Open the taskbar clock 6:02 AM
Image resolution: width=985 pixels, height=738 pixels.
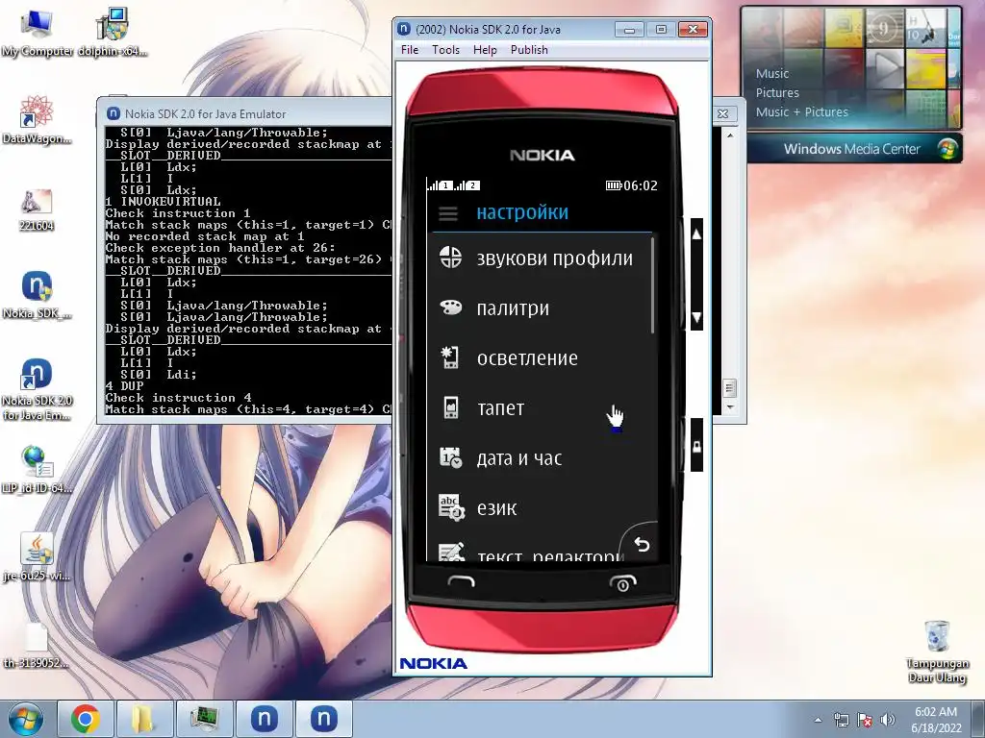[x=936, y=720]
